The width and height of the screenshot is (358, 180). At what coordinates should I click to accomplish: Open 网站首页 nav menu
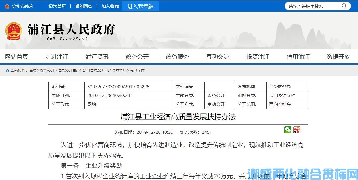[x=17, y=57]
